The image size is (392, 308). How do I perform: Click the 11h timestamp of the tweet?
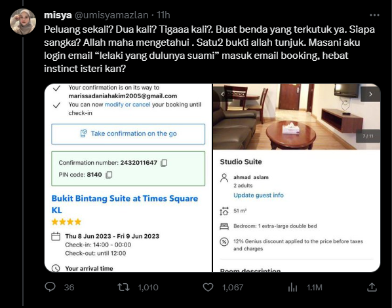click(163, 15)
